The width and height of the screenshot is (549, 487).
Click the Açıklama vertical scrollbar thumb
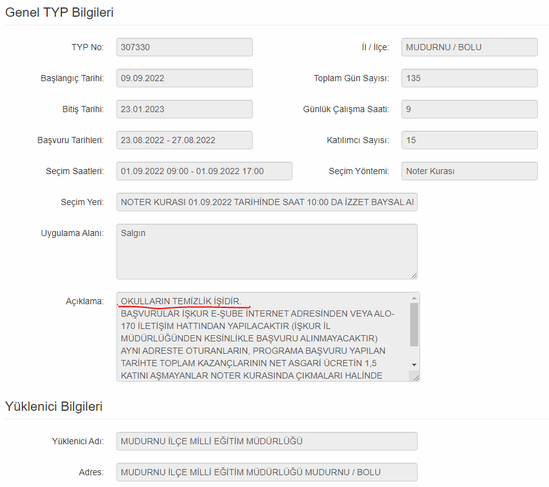[414, 324]
